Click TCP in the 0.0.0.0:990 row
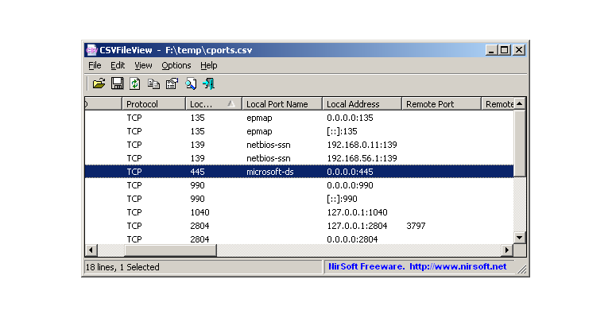The image size is (612, 318). tap(134, 185)
